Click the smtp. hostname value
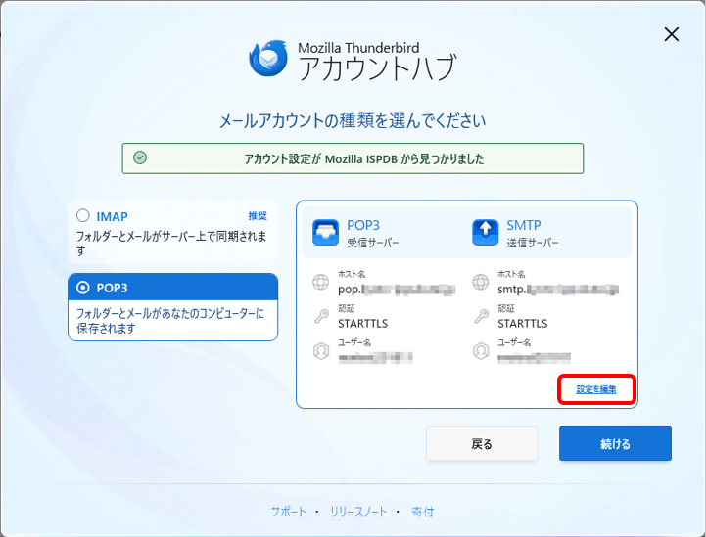Screen dimensions: 706x537 point(558,290)
